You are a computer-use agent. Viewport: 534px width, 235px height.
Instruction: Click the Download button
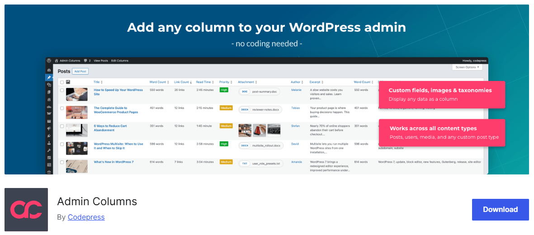coord(500,209)
